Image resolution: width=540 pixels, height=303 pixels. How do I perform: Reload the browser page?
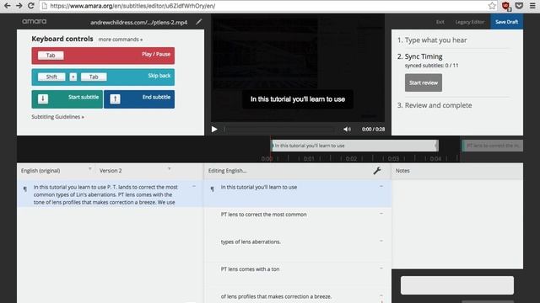31,6
